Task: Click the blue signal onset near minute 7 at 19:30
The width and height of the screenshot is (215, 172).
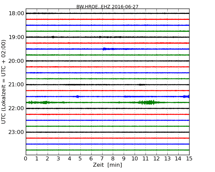Action: (105, 49)
